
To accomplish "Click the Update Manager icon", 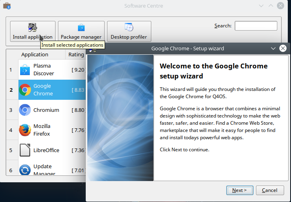I will (25, 170).
